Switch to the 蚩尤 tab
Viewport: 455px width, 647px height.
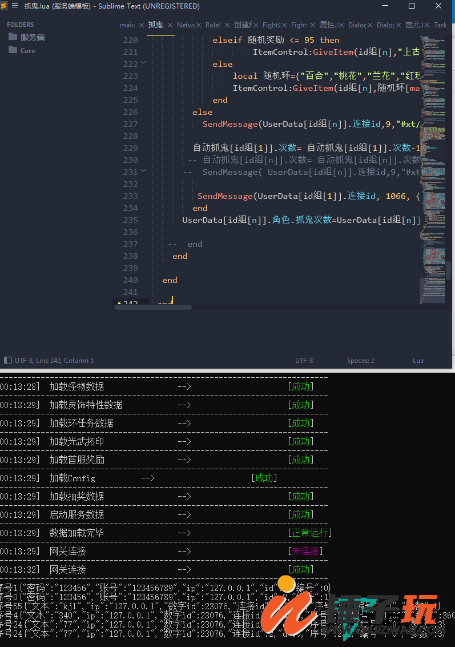tap(414, 25)
